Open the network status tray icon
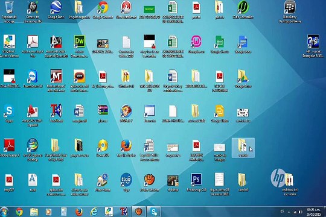This screenshot has width=326, height=217. 295,212
